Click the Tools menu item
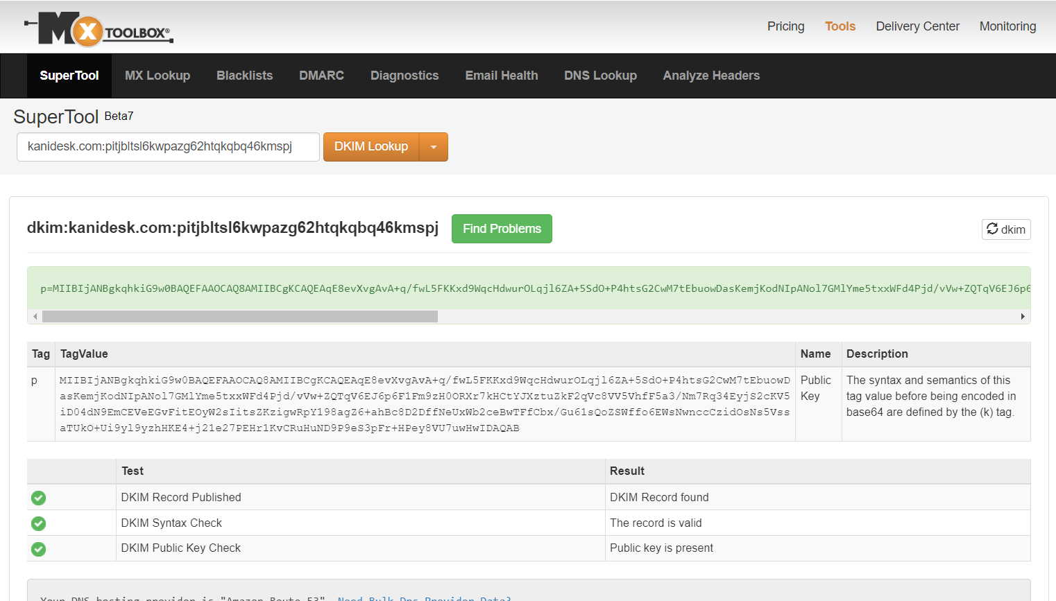Viewport: 1056px width, 601px height. 840,26
